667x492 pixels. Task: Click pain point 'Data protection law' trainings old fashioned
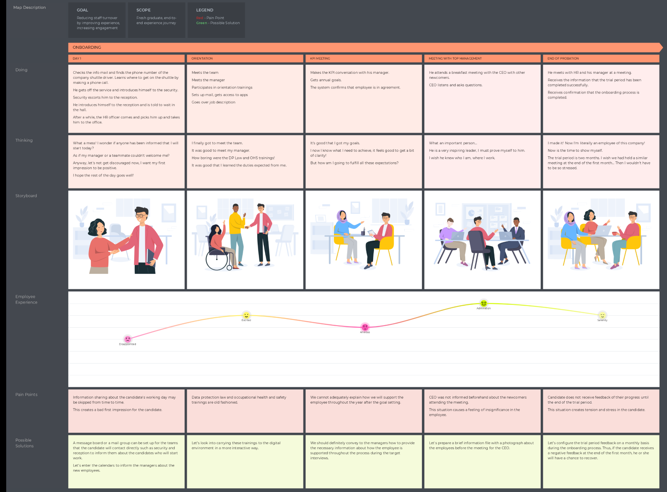click(245, 411)
